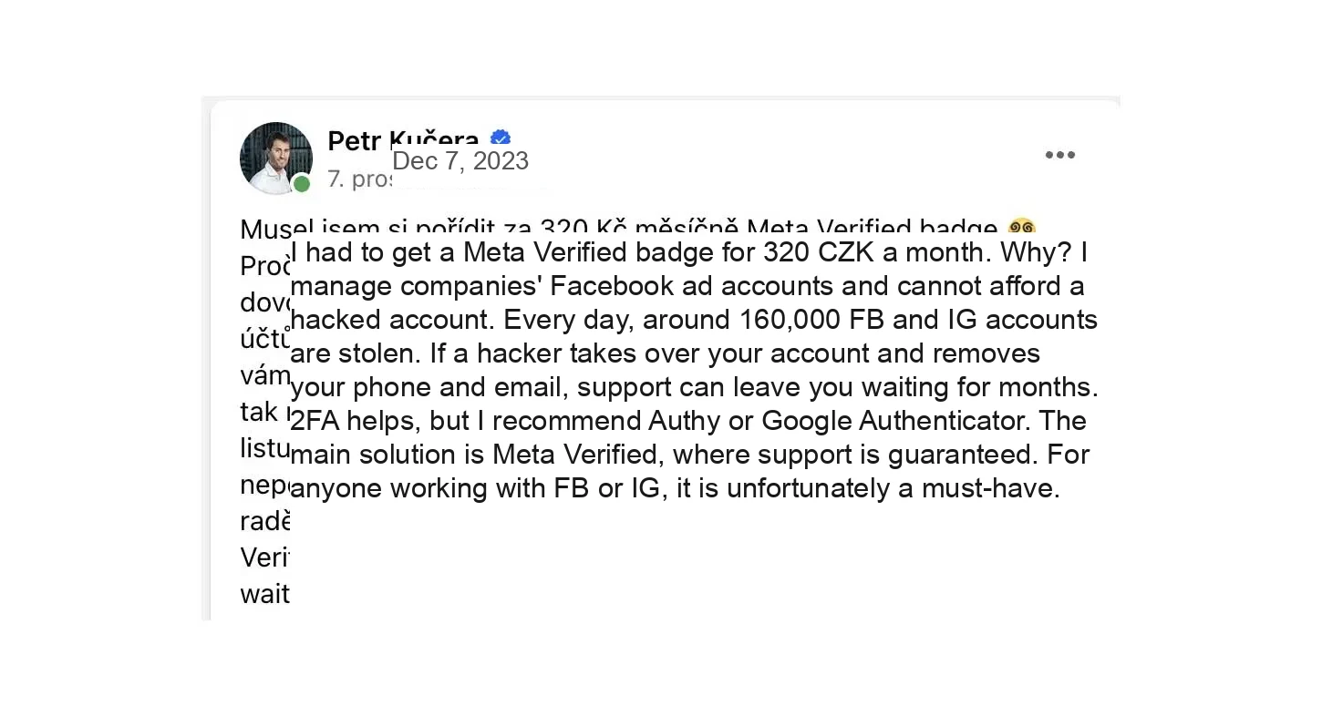This screenshot has height=716, width=1322.
Task: Open the three-dot post options menu
Action: pyautogui.click(x=1059, y=155)
